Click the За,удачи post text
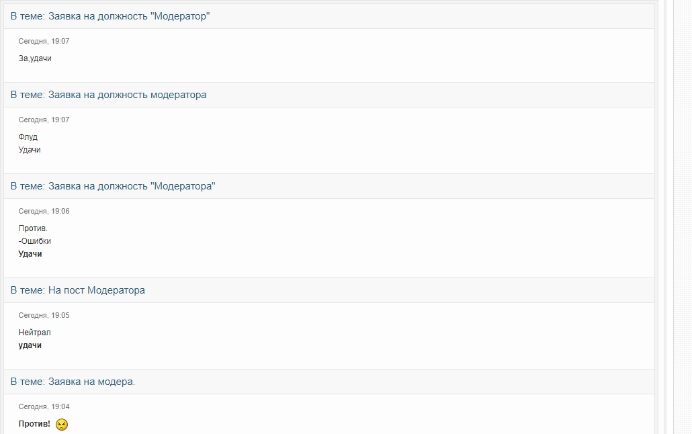692x434 pixels. [x=35, y=58]
